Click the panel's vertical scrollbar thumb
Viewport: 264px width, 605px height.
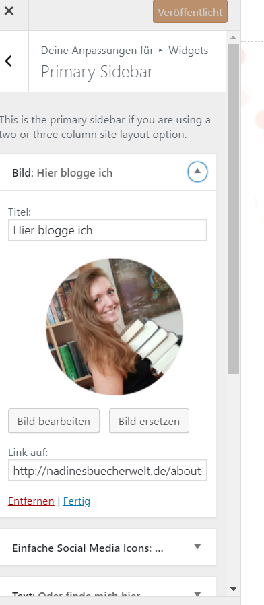coord(233,208)
